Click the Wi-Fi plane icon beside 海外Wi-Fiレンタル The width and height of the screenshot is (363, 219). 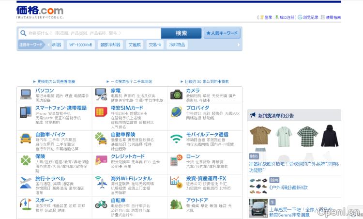(101, 182)
